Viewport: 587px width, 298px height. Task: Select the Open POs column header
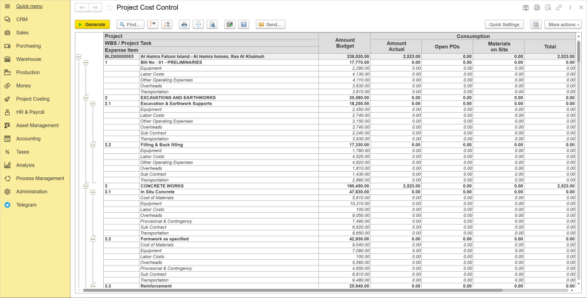[x=447, y=47]
